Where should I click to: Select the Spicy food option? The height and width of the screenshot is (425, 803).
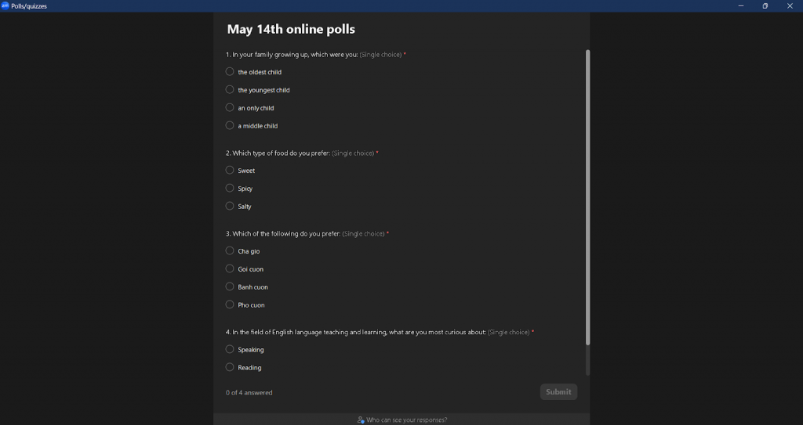click(x=230, y=188)
